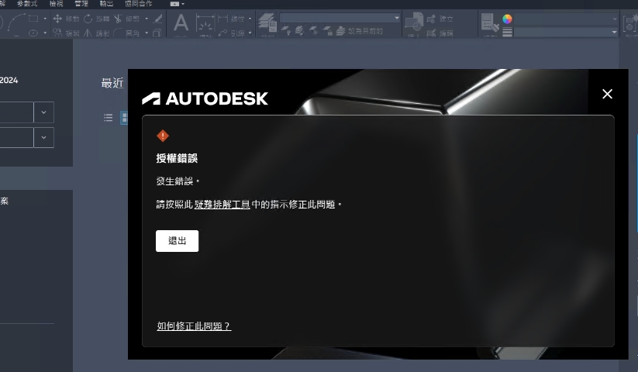Click the 退出 (Exit) button

click(177, 241)
